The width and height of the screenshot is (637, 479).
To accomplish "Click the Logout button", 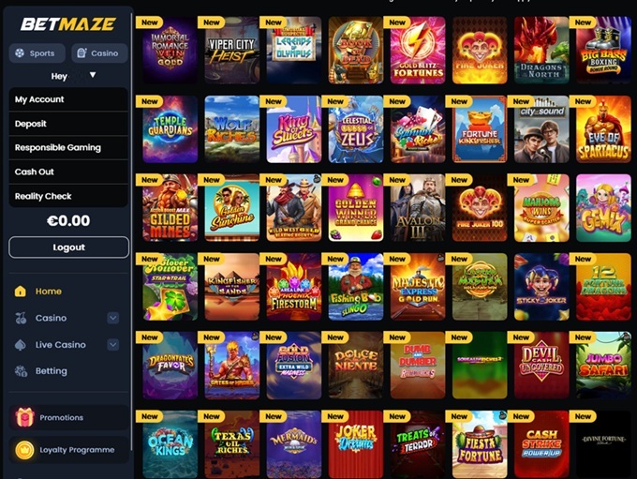I will click(x=68, y=247).
